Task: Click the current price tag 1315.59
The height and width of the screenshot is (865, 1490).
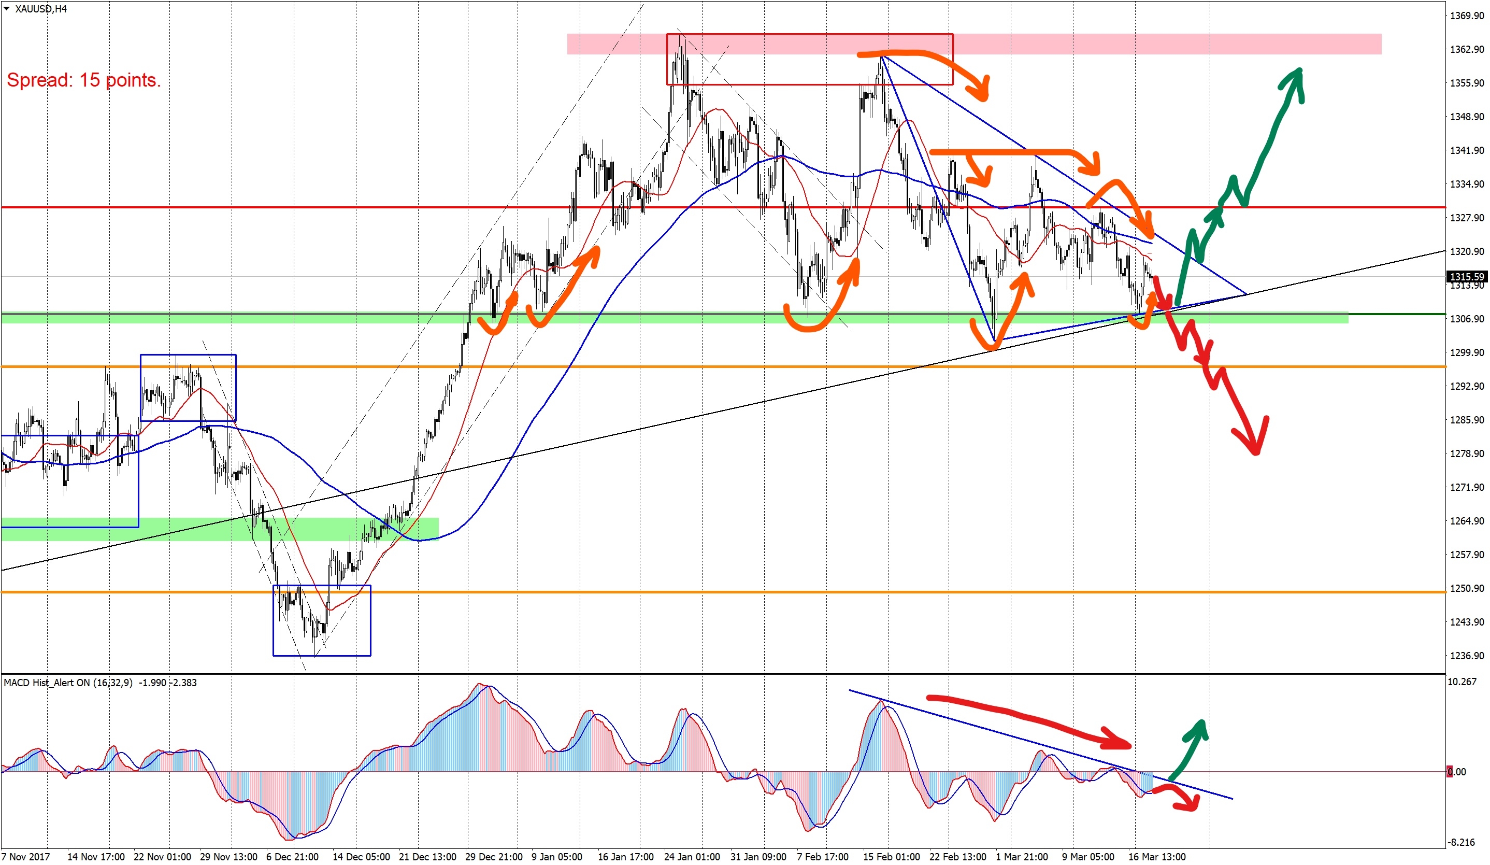Action: [1466, 277]
